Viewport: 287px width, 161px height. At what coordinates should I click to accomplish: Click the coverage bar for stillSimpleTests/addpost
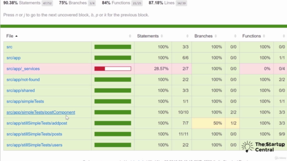point(113,123)
